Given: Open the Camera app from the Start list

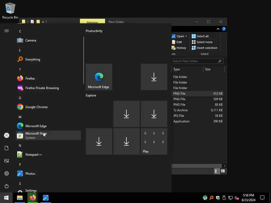Looking at the screenshot, I should [48, 40].
